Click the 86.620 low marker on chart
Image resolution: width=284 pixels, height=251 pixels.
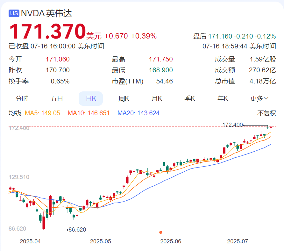tap(77, 230)
